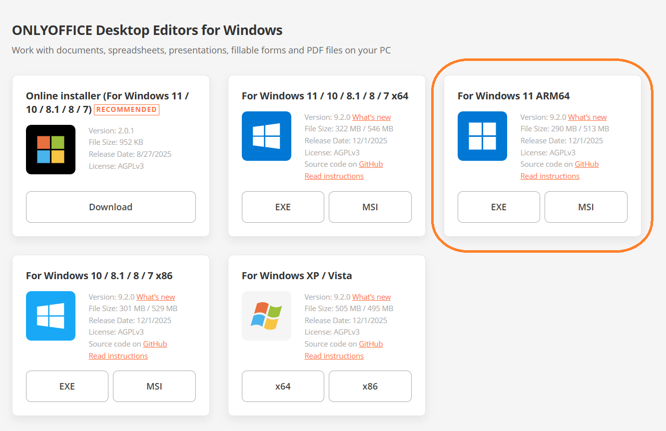Click the RECOMMENDED badge on the online installer
The width and height of the screenshot is (666, 431).
[126, 109]
